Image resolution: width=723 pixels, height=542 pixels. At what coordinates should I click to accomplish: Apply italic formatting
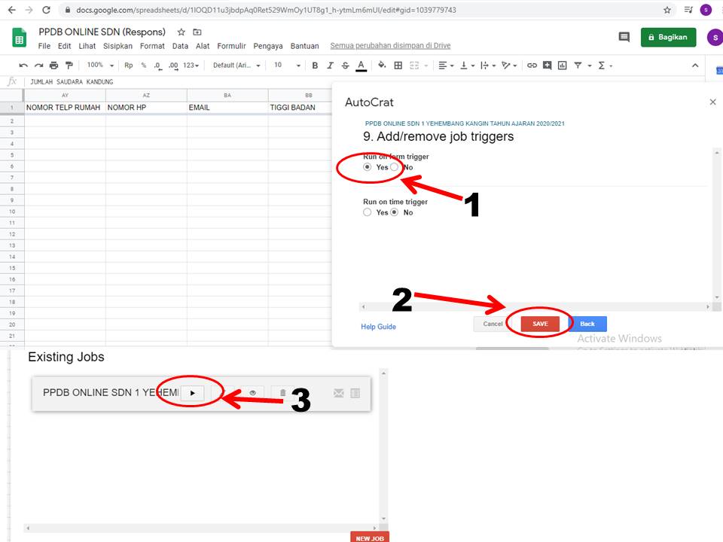click(x=330, y=65)
